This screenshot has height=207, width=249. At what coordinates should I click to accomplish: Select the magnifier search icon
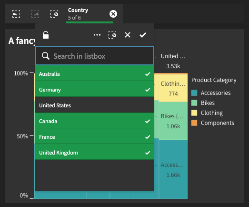pyautogui.click(x=46, y=56)
